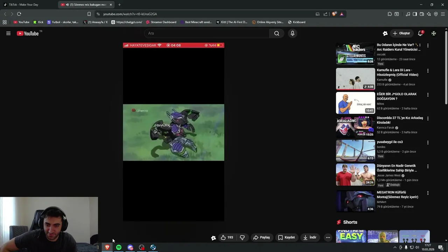
Task: Open the Kamufle channel link
Action: pyautogui.click(x=382, y=80)
